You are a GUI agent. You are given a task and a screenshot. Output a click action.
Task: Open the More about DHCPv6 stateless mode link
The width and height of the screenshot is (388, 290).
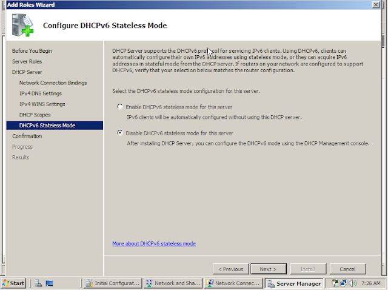pos(154,243)
